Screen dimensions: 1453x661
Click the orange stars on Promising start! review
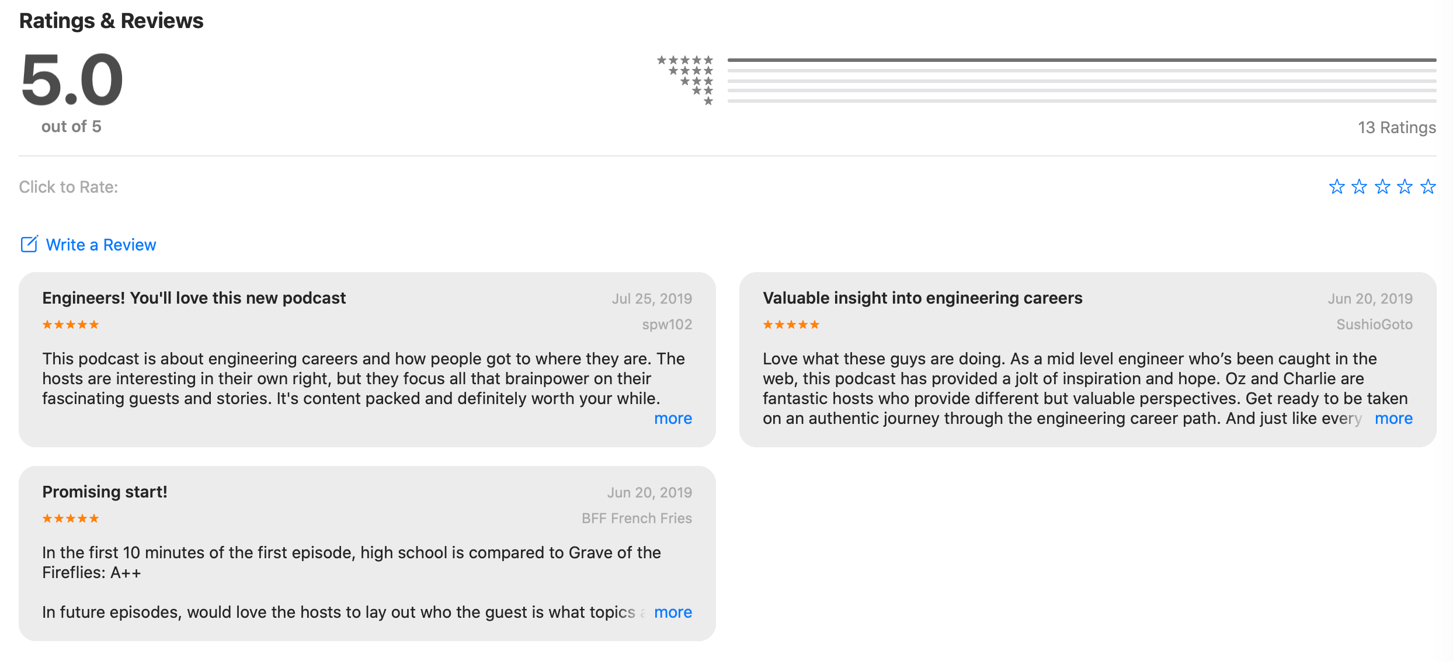click(x=70, y=519)
